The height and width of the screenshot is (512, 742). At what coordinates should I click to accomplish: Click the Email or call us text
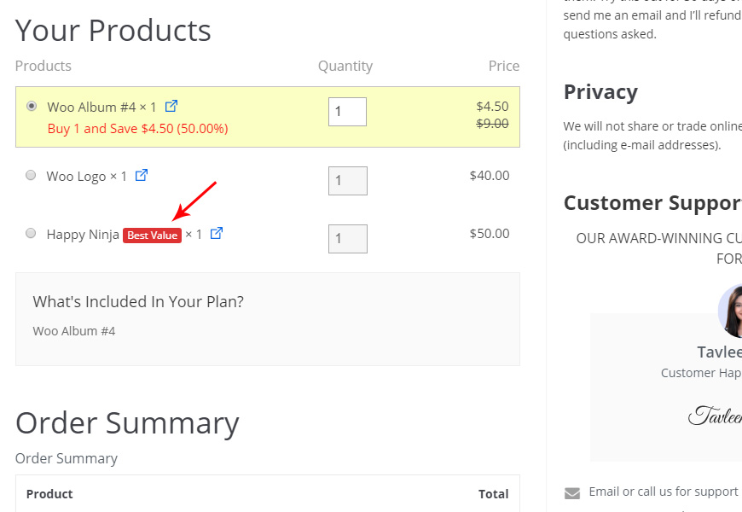[x=664, y=492]
